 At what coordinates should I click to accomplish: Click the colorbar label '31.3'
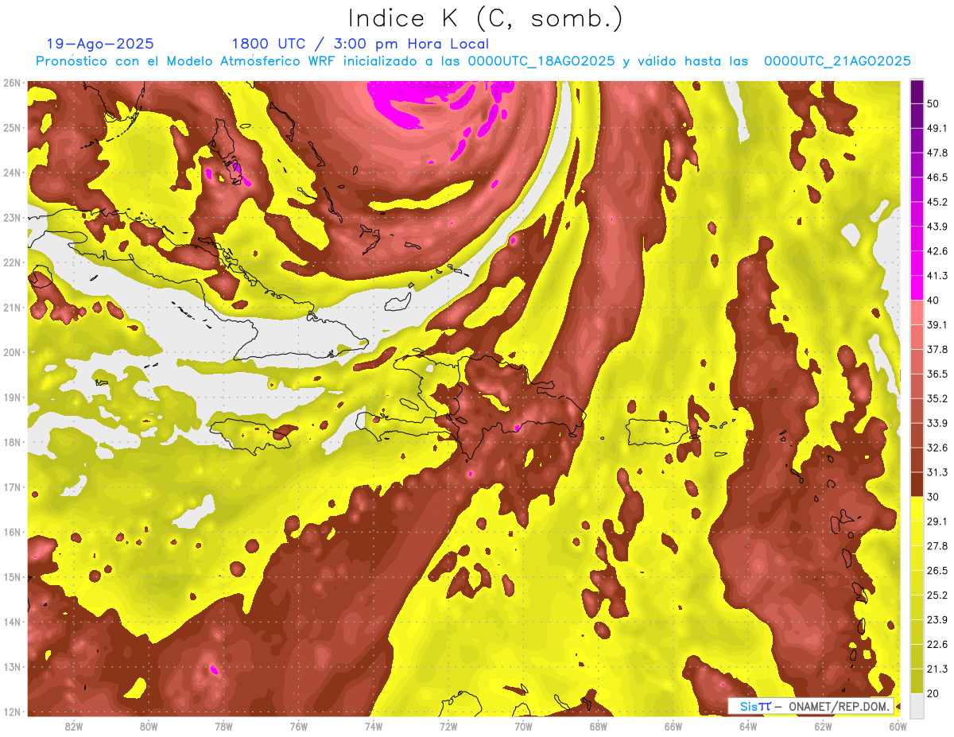point(938,472)
